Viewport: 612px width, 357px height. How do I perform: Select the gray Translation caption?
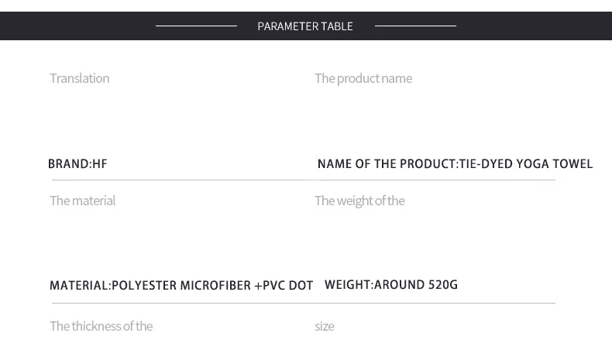79,78
